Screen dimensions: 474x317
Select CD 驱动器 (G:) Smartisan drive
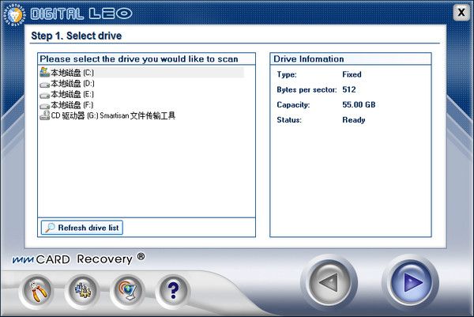tap(107, 115)
